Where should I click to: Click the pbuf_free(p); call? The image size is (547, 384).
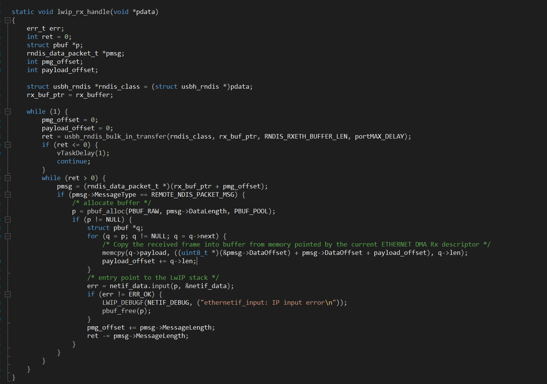[x=126, y=311]
